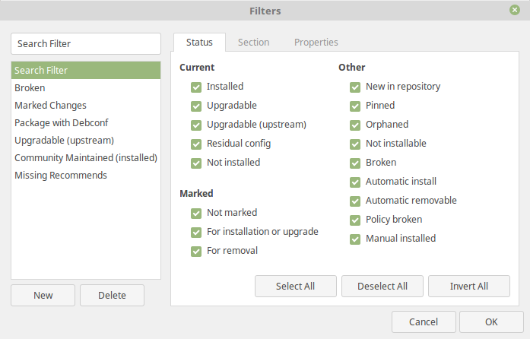This screenshot has height=339, width=530.
Task: Toggle the Not installed checkbox
Action: click(x=196, y=163)
